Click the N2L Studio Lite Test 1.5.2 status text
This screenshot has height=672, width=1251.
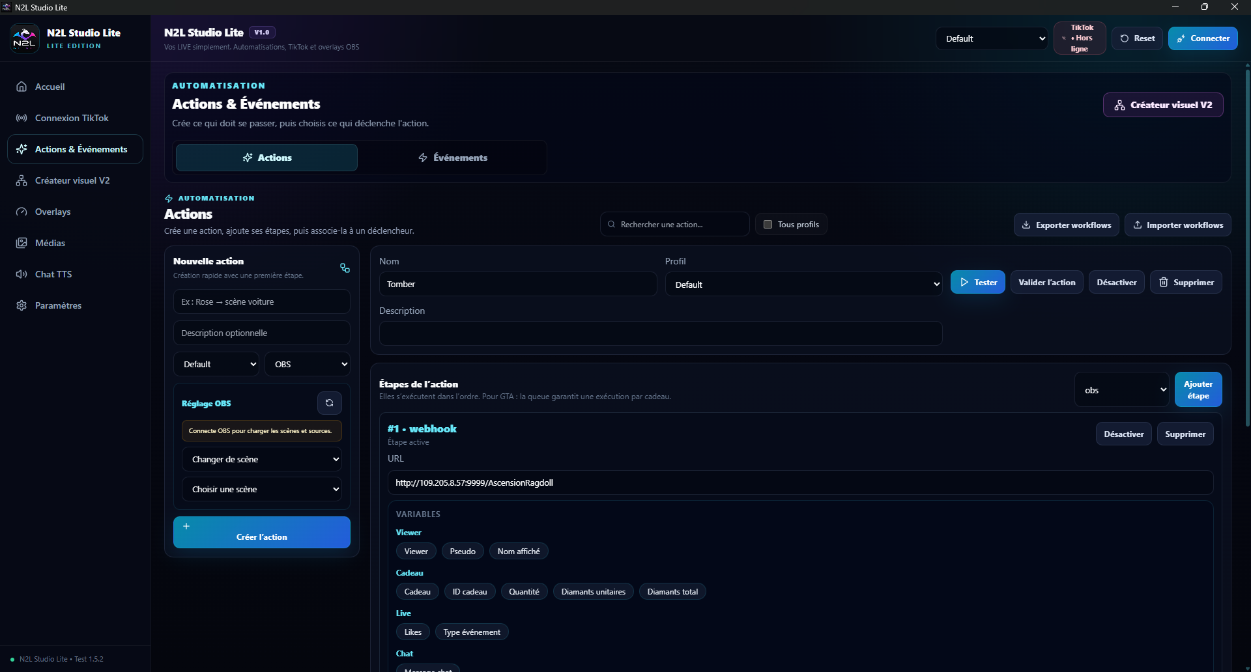61,659
